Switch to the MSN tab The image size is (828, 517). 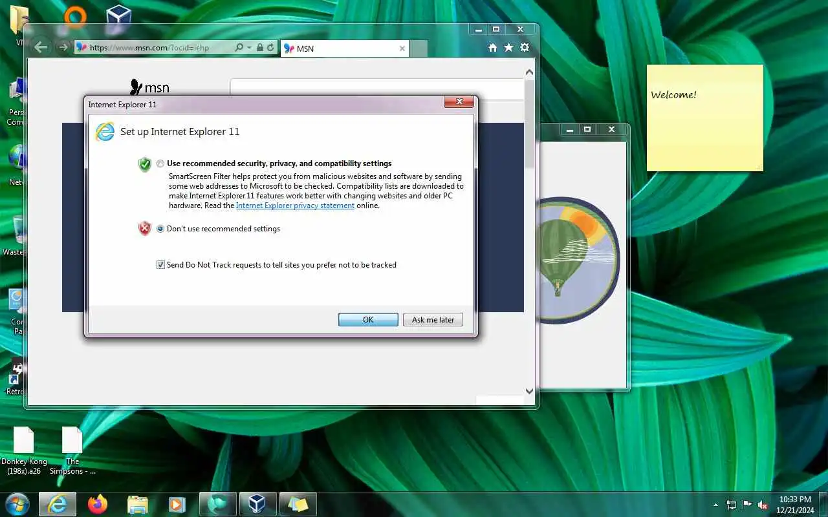click(x=345, y=48)
